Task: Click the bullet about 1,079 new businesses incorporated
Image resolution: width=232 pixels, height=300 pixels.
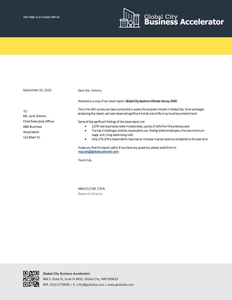Action: tap(140, 126)
